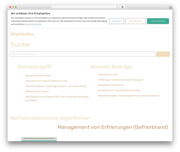Open Neueste Beiträge link Häusliche Gewalt
This screenshot has width=180, height=152.
(x=129, y=96)
